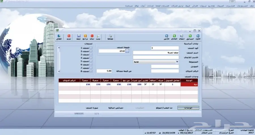The image size is (255, 135).
Task: Click the جديد (new) toolbar icon
Action: tap(69, 36)
